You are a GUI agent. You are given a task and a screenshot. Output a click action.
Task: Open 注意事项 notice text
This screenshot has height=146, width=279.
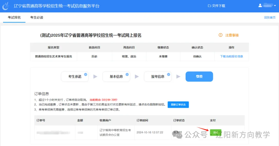click(x=232, y=35)
